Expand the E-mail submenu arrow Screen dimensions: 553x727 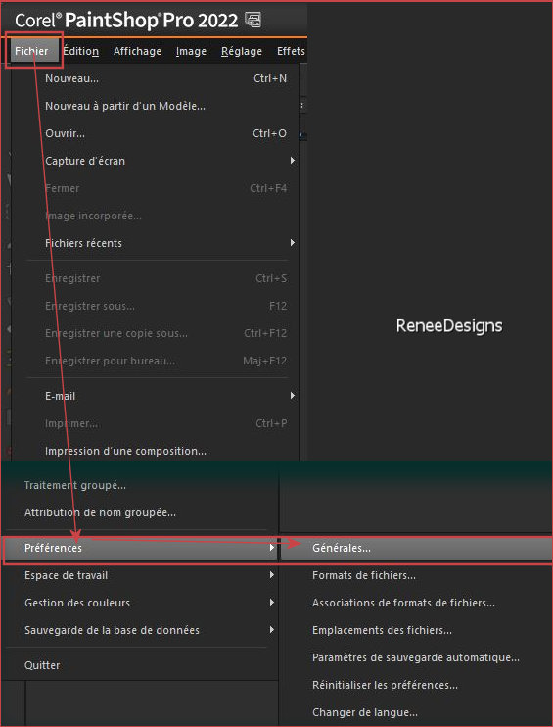[293, 396]
